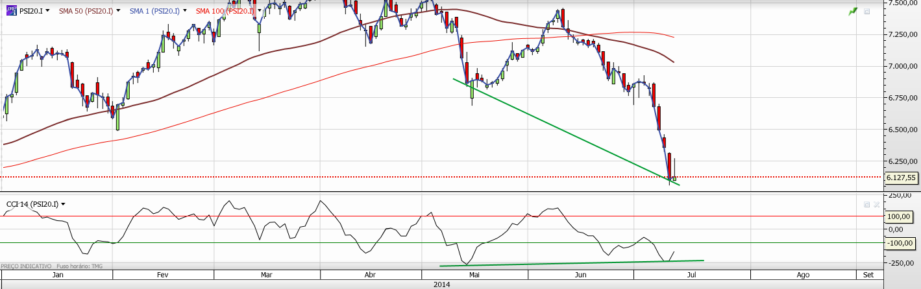
Task: Click the CCI 100,00 level label
Action: pyautogui.click(x=899, y=216)
